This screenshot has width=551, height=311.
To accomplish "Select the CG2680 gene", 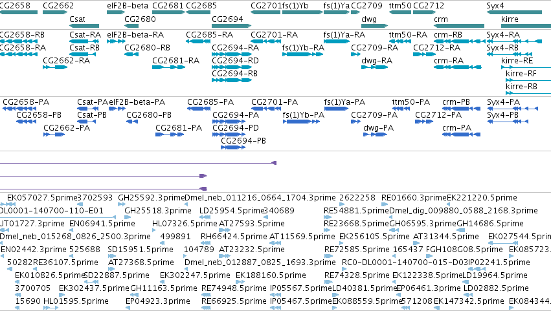I will coord(131,26).
